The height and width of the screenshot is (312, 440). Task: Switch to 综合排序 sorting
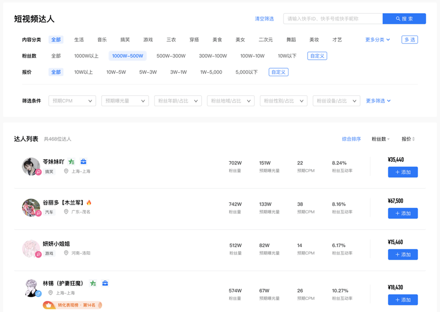coord(351,139)
